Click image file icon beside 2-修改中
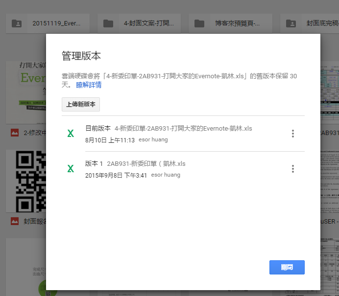 point(15,133)
